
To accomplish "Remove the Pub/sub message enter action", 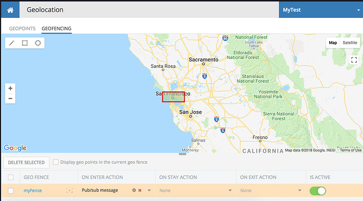I will [140, 190].
